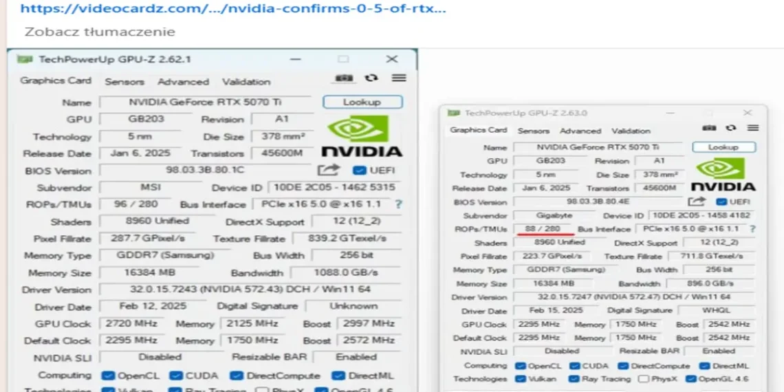Click Subvendor field showing Gigabyte
The height and width of the screenshot is (392, 784).
point(553,215)
